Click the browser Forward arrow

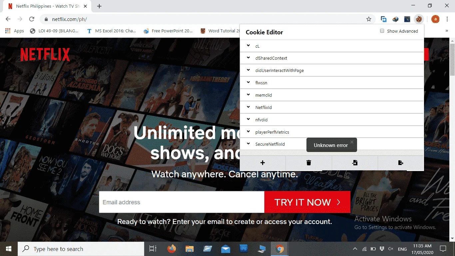[x=20, y=19]
